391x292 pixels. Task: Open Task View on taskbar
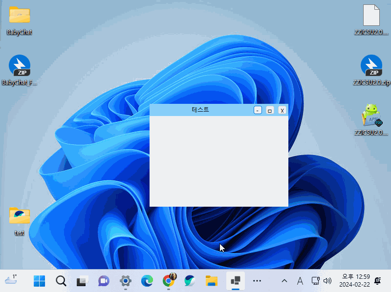82,281
